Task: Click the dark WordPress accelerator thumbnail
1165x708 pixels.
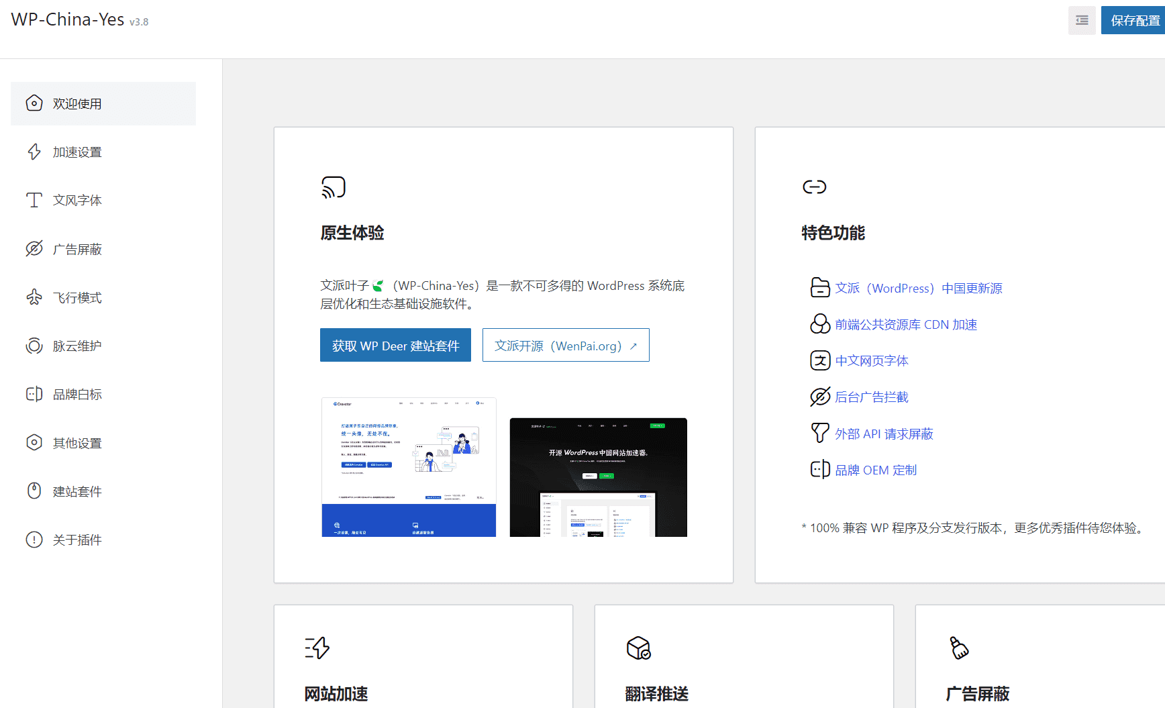Action: click(599, 477)
